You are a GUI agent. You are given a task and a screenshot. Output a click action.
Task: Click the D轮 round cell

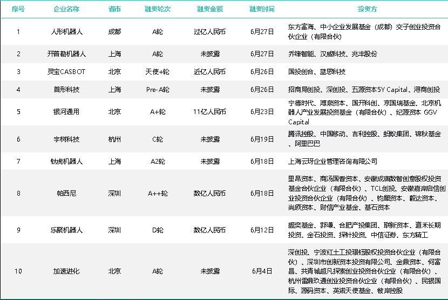point(158,230)
